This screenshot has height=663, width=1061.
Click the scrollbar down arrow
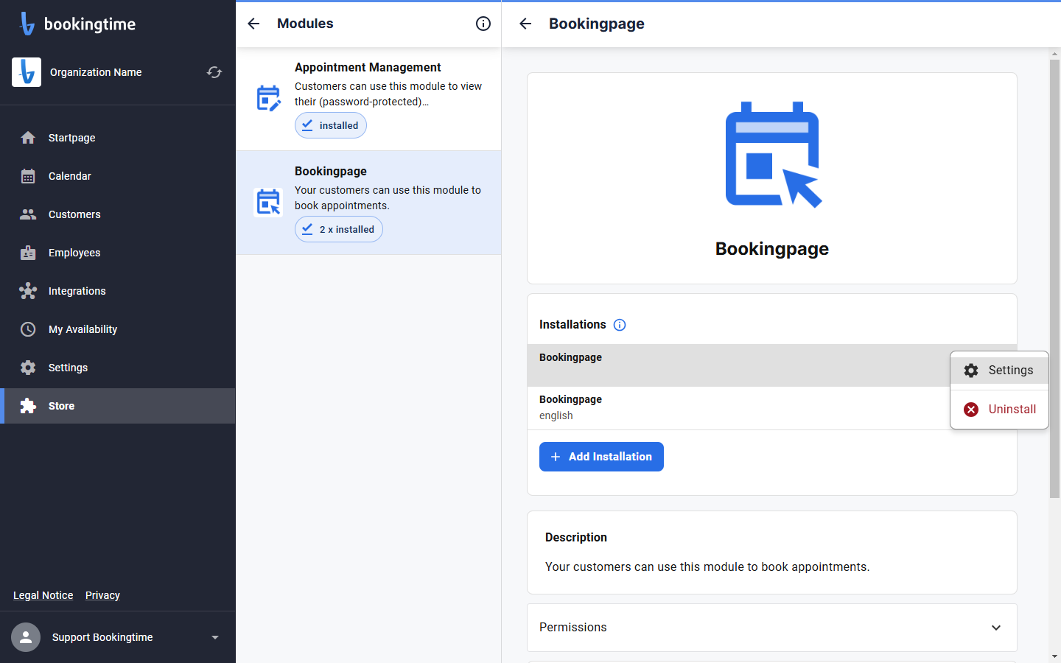pyautogui.click(x=1054, y=656)
